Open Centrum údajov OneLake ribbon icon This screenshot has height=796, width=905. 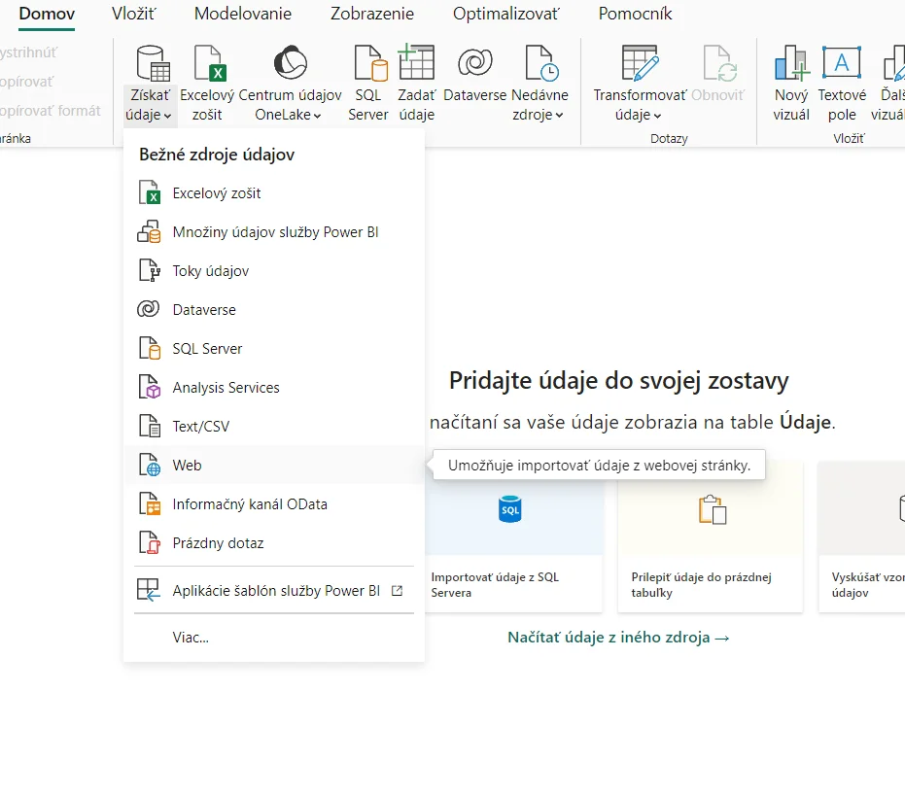pyautogui.click(x=290, y=62)
